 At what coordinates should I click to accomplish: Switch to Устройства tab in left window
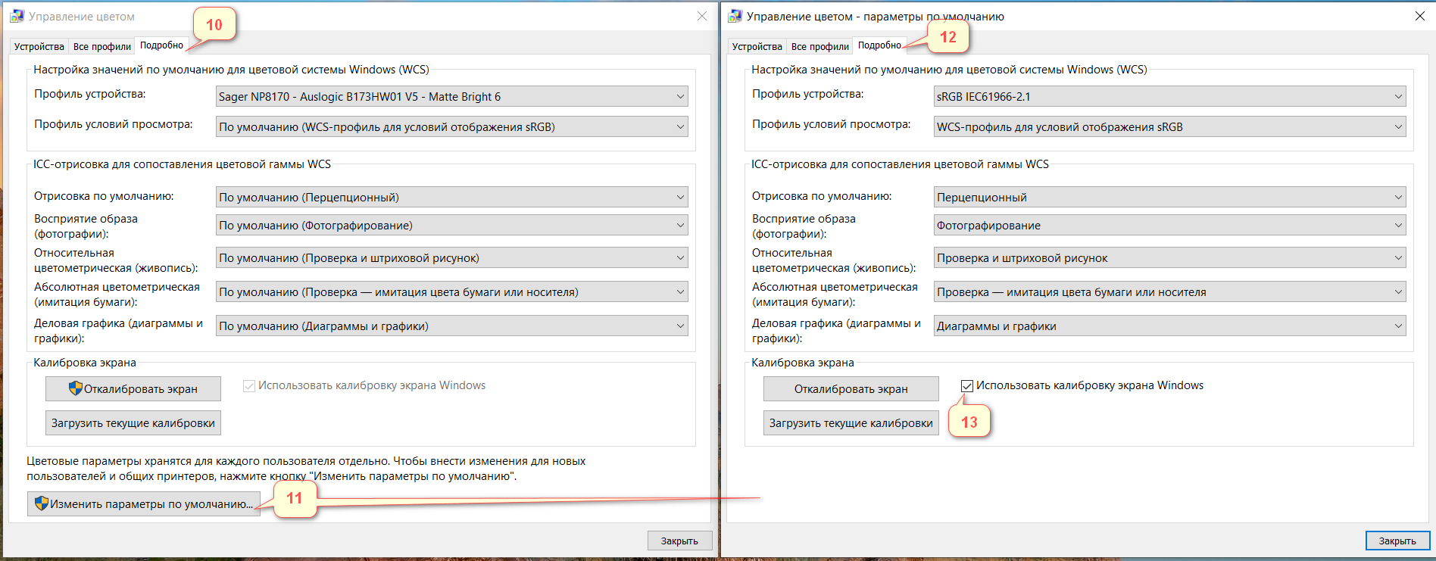coord(39,46)
